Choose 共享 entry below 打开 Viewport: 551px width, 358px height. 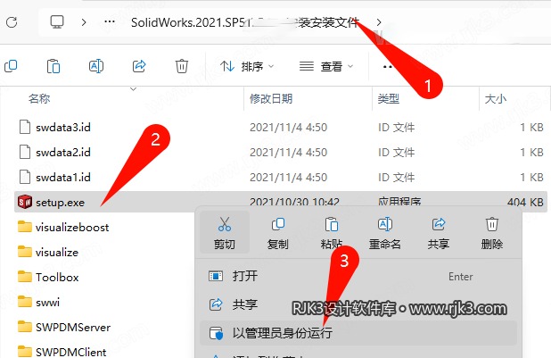tap(358, 304)
